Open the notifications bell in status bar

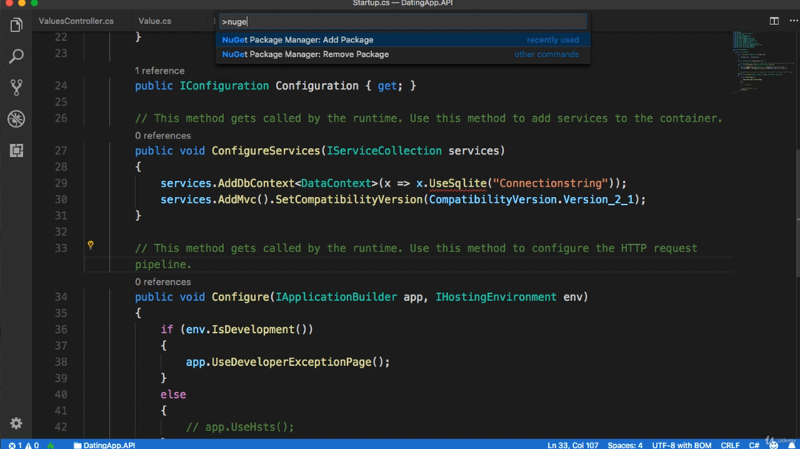click(x=791, y=445)
